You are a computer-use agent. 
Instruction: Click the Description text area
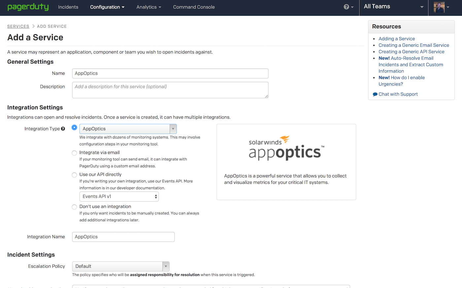(170, 90)
